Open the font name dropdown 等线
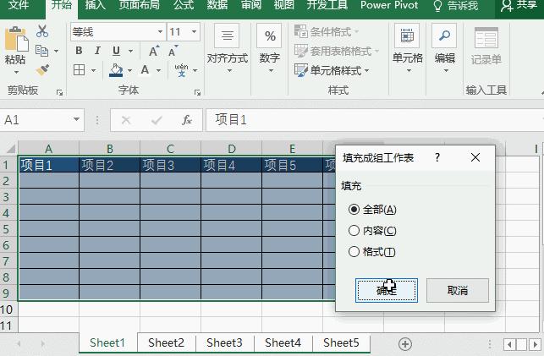This screenshot has height=356, width=544. 160,32
